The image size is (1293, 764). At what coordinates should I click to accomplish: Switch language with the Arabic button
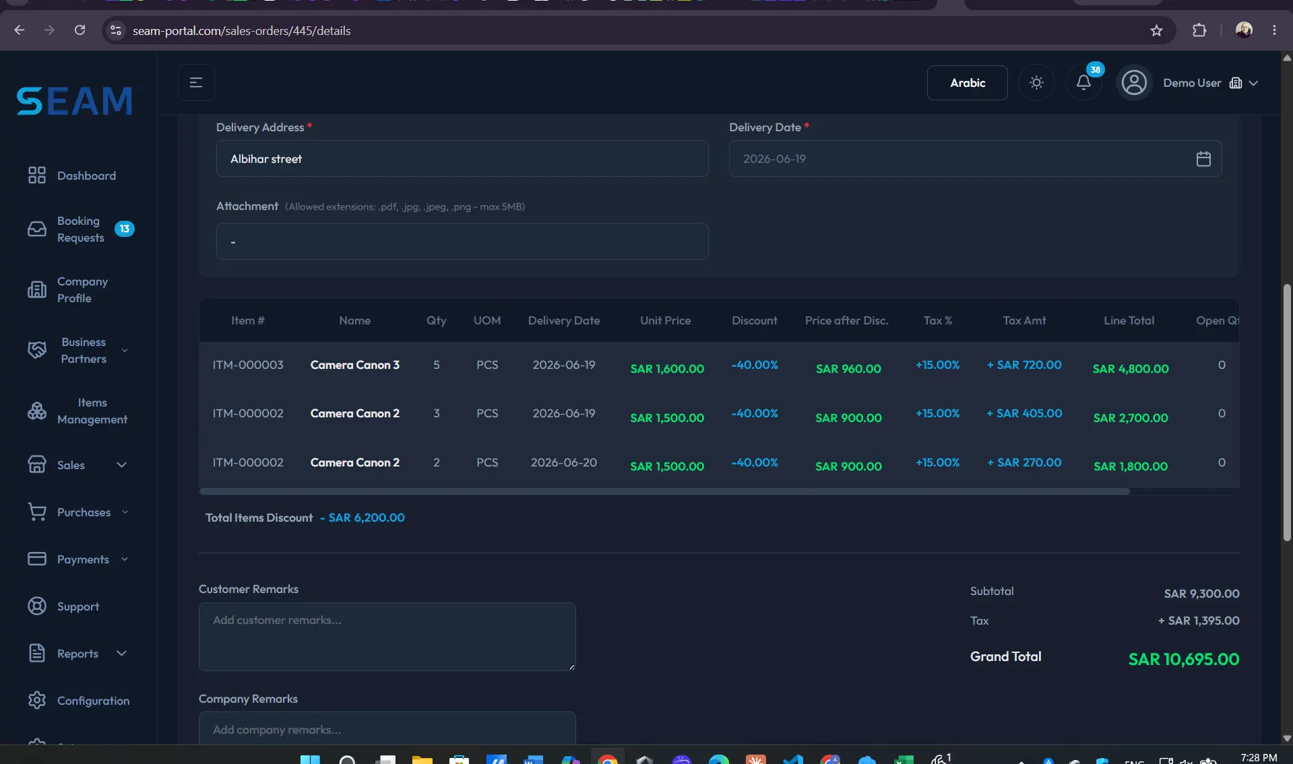968,83
